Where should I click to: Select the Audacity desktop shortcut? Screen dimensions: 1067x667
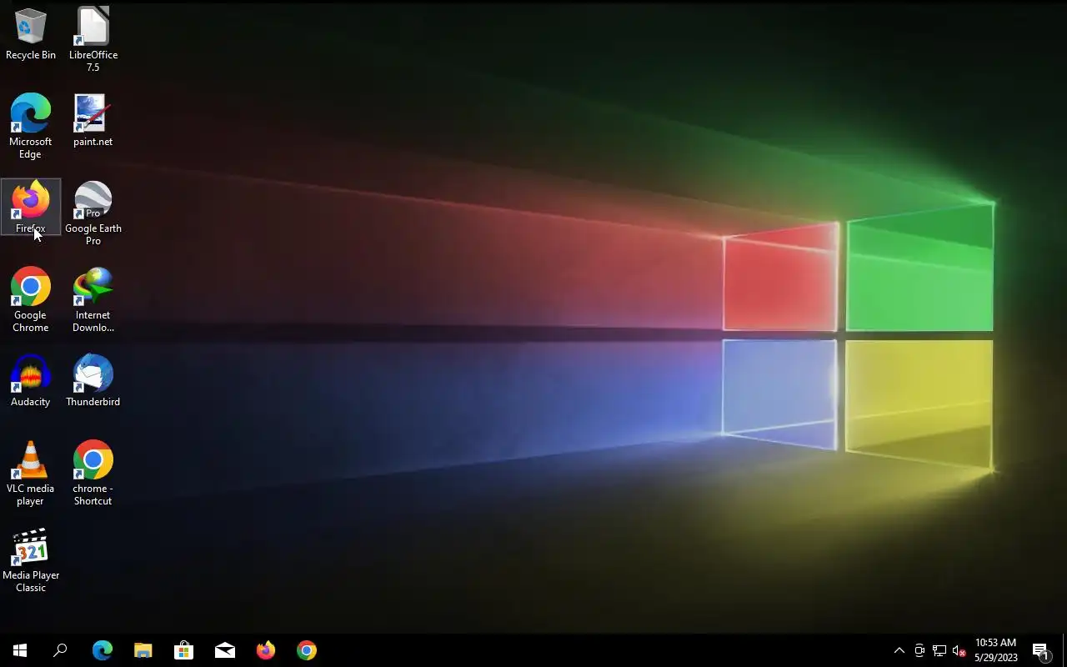(31, 380)
